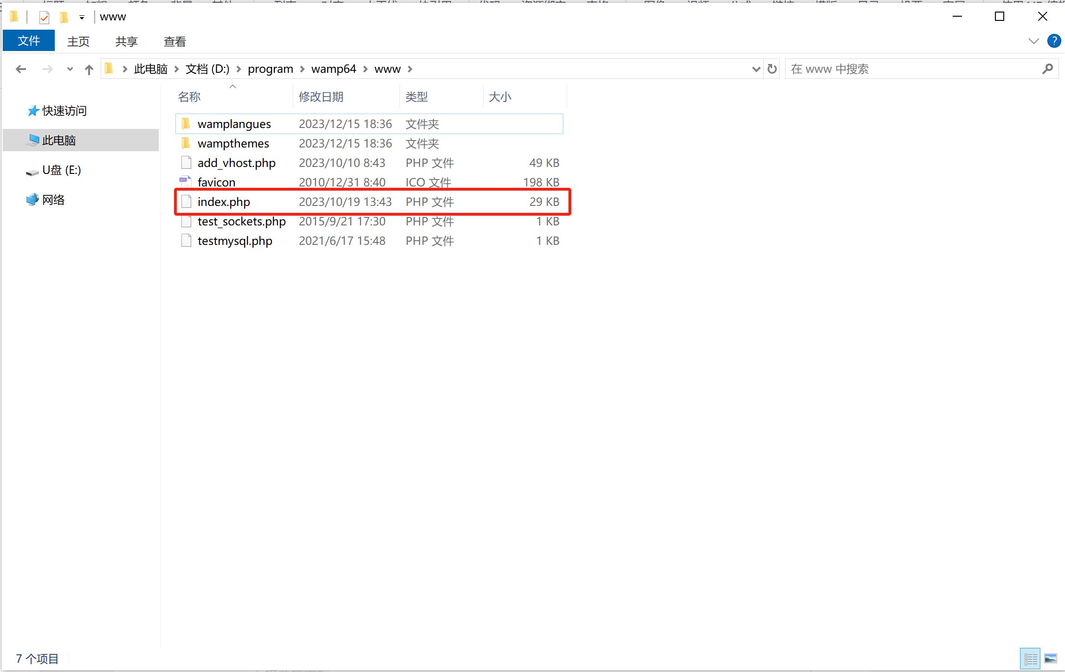Image resolution: width=1065 pixels, height=672 pixels.
Task: Sort by the 类型 column header
Action: (x=417, y=97)
